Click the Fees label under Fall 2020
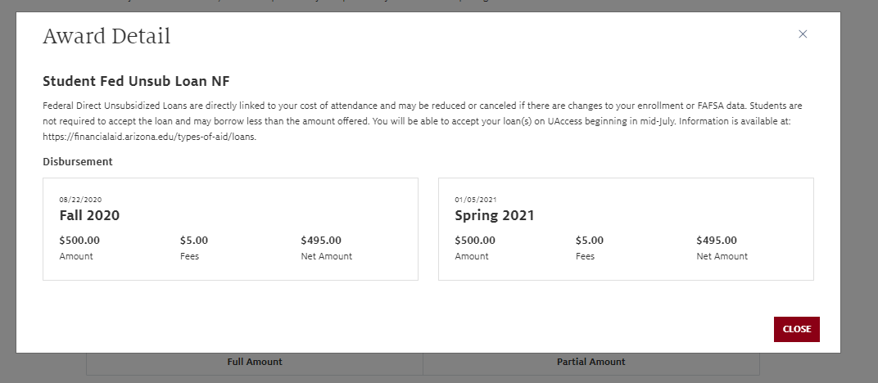878x383 pixels. click(x=189, y=256)
